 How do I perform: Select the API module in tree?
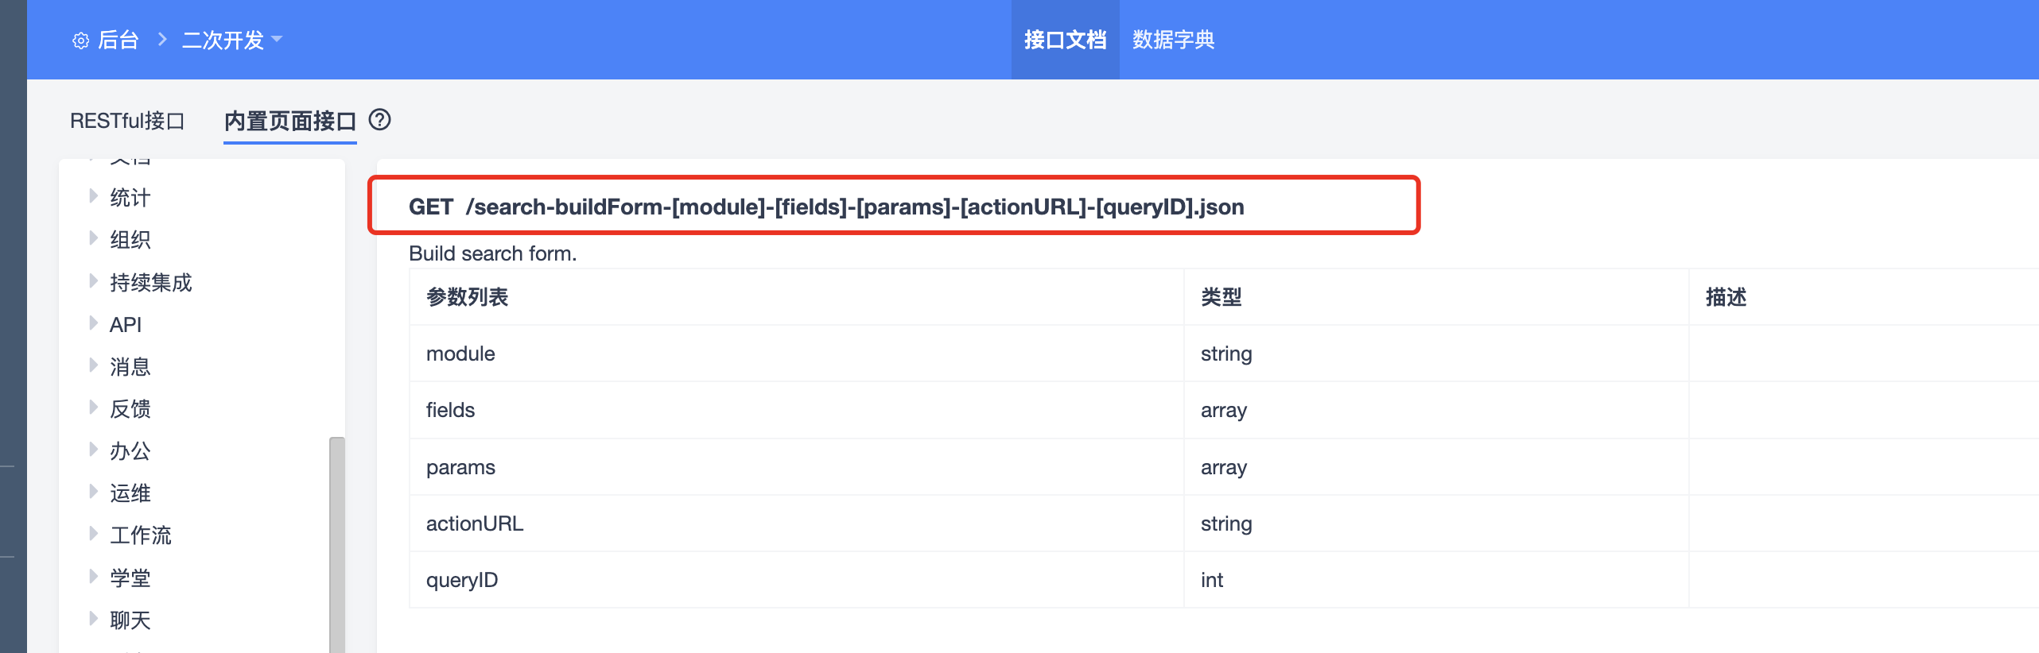tap(126, 325)
